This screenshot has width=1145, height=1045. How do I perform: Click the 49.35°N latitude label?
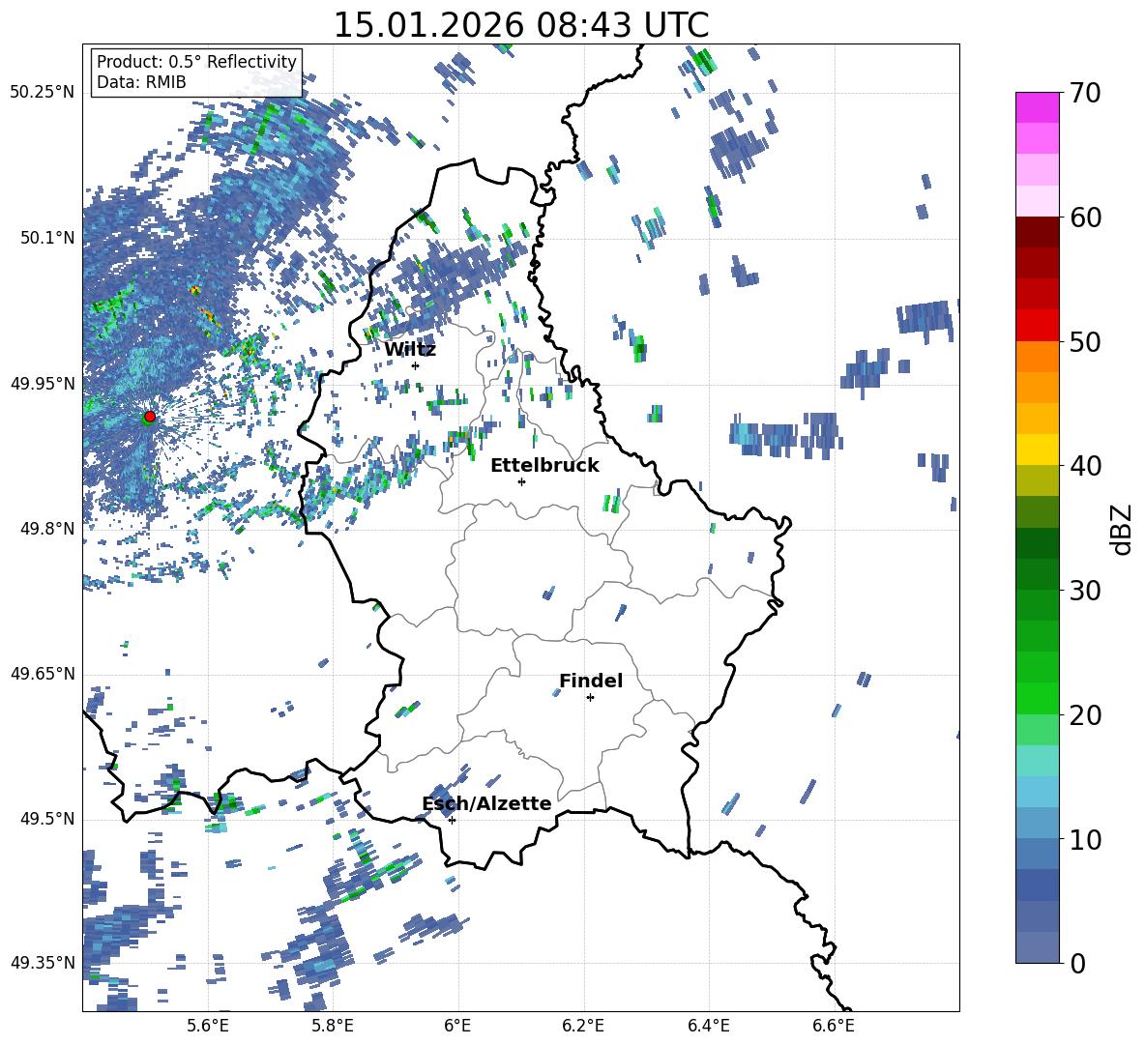[43, 963]
